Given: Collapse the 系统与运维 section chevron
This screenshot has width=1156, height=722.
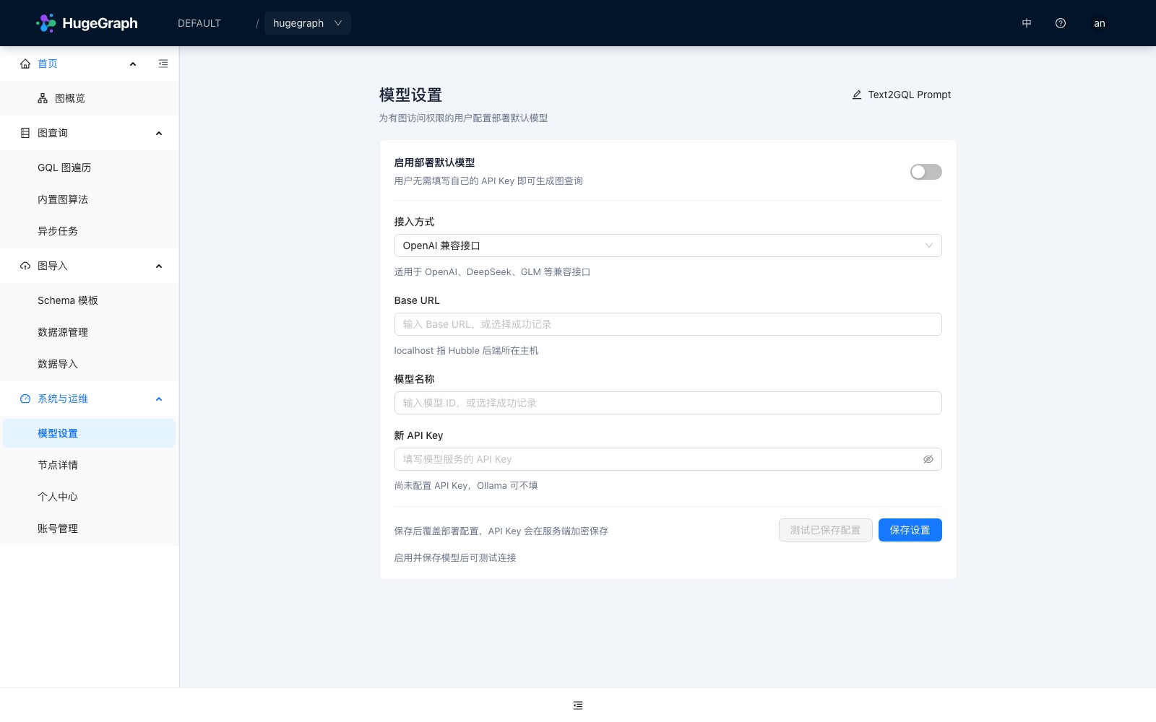Looking at the screenshot, I should (159, 399).
